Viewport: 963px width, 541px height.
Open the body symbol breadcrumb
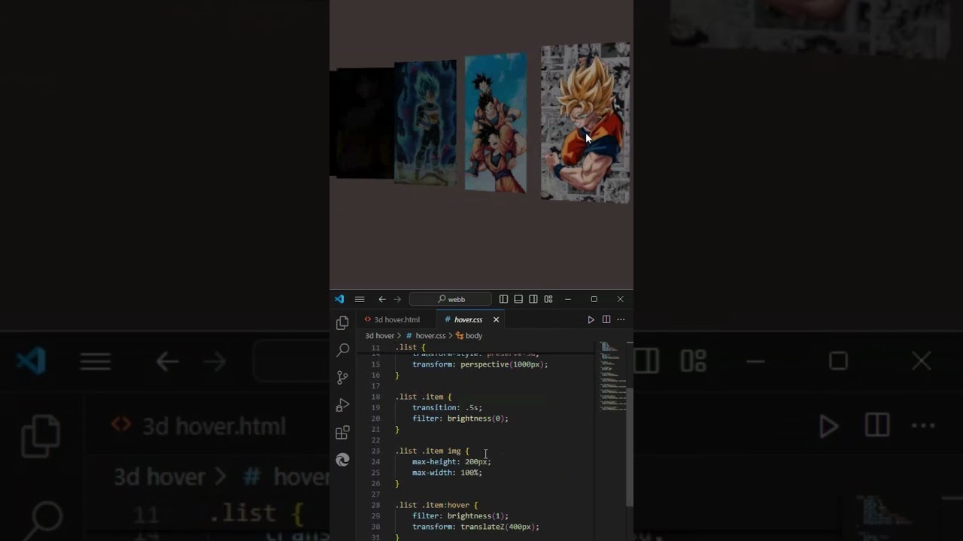[469, 336]
